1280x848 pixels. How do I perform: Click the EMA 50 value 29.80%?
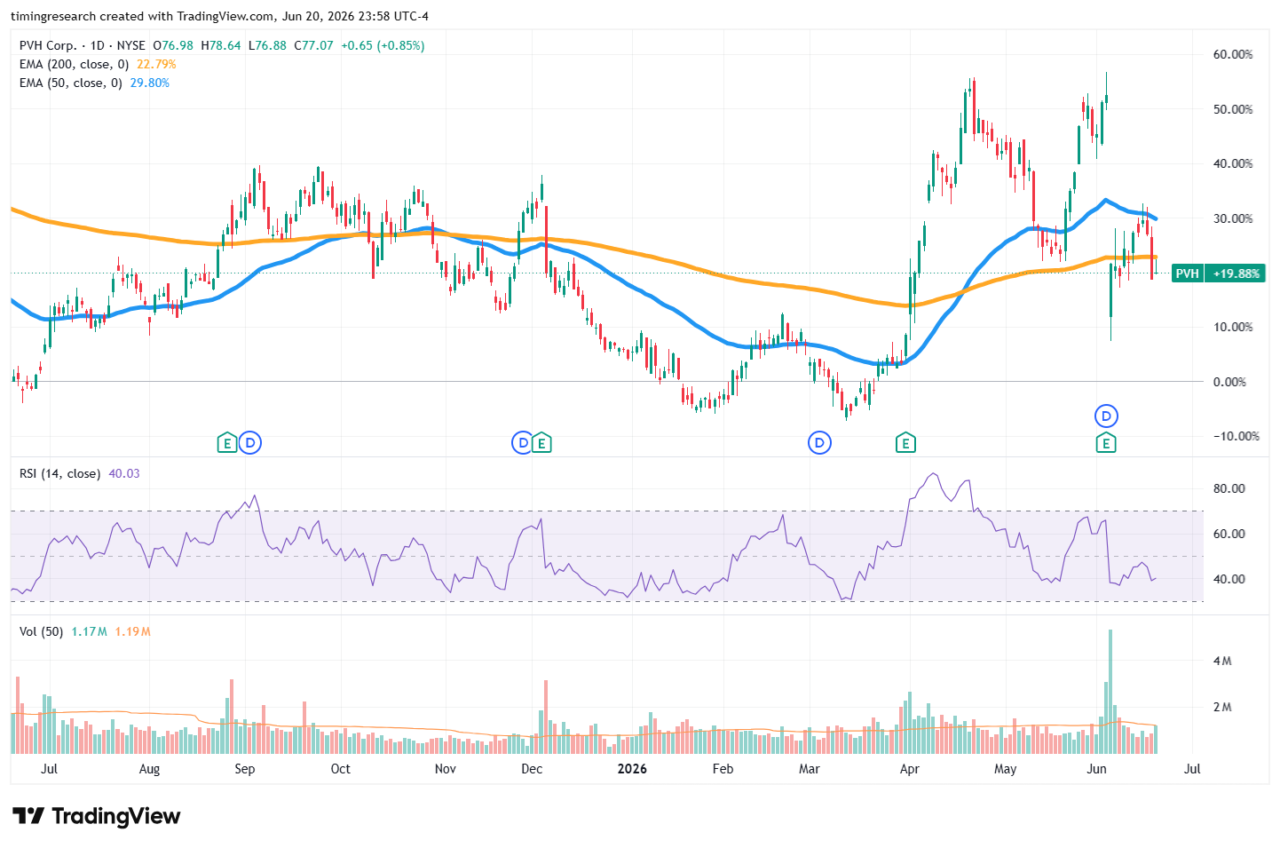click(x=150, y=83)
